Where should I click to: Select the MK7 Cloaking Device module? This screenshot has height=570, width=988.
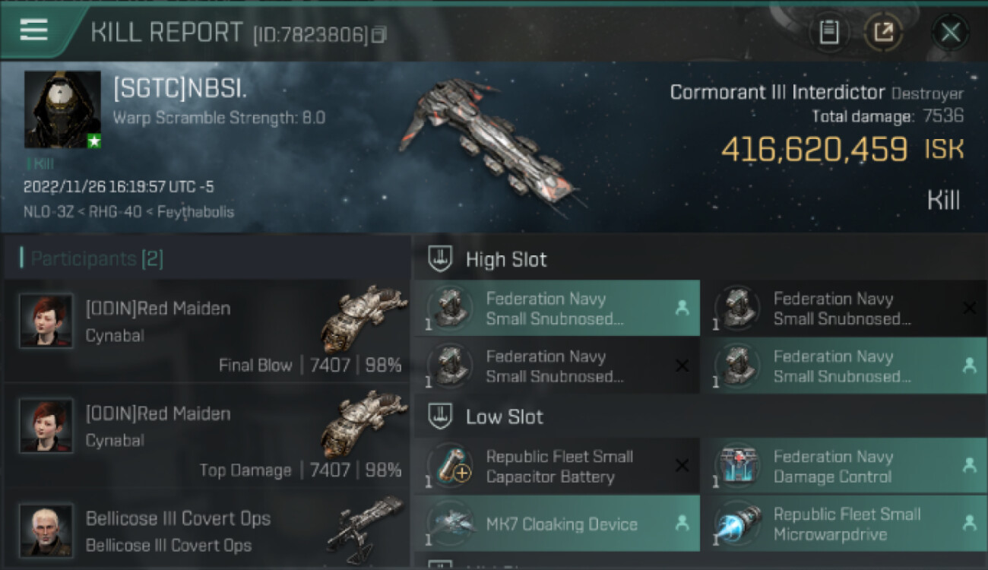click(556, 524)
